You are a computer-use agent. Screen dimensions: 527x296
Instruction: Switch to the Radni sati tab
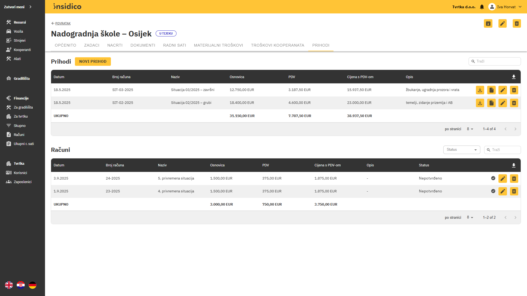pos(174,45)
